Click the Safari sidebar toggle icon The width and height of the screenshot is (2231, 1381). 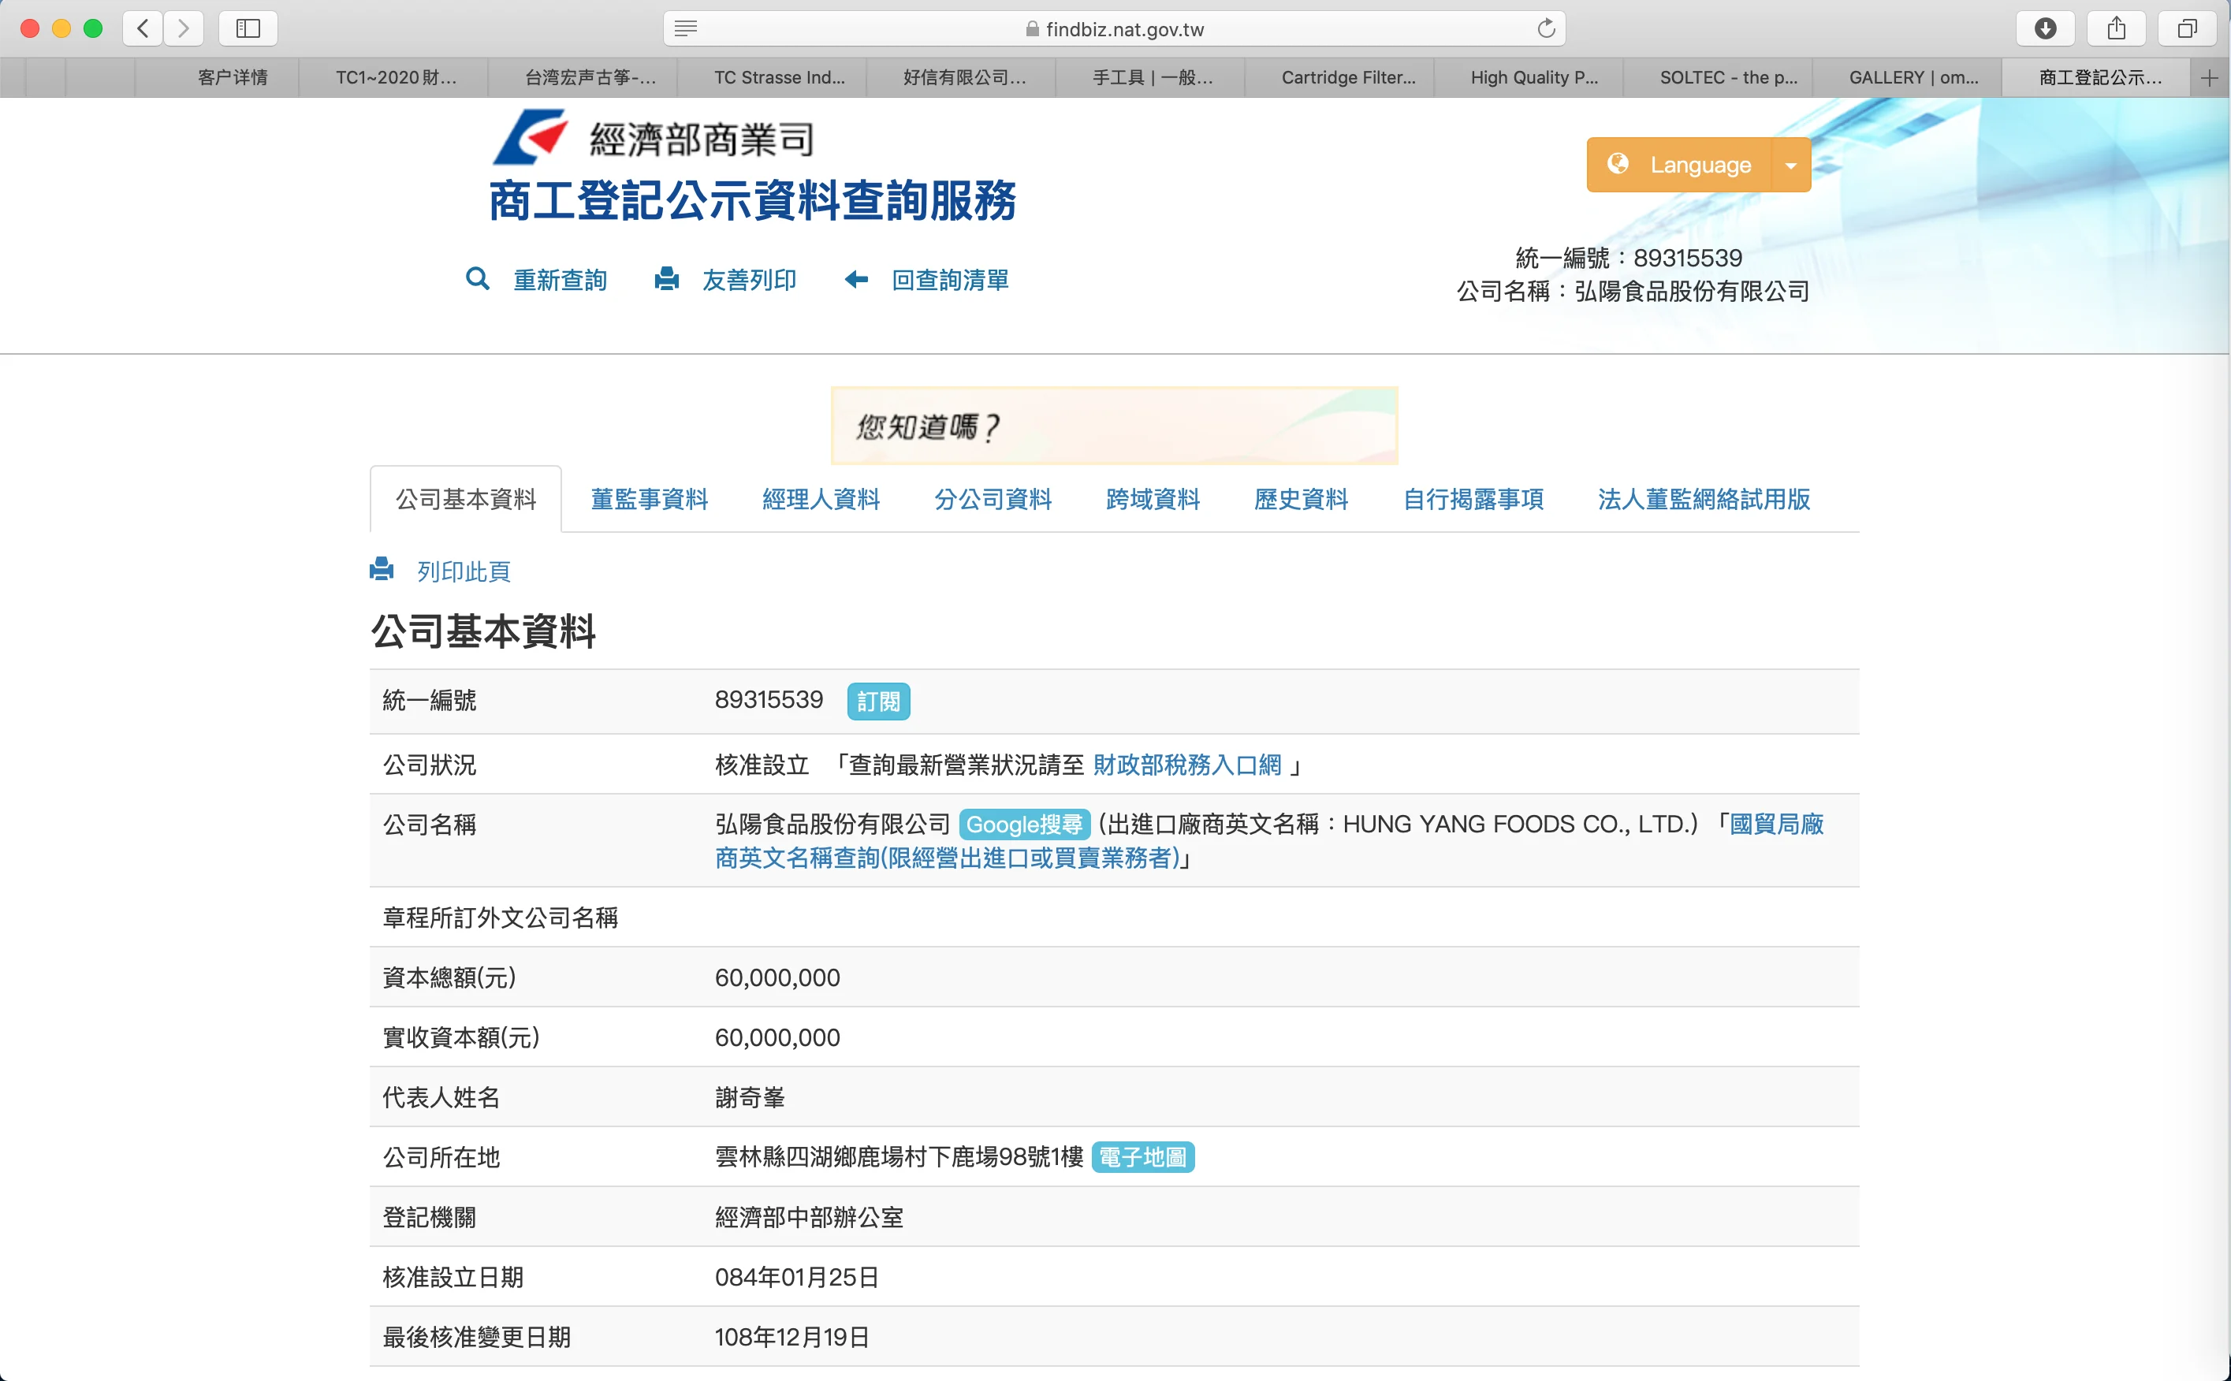point(248,28)
